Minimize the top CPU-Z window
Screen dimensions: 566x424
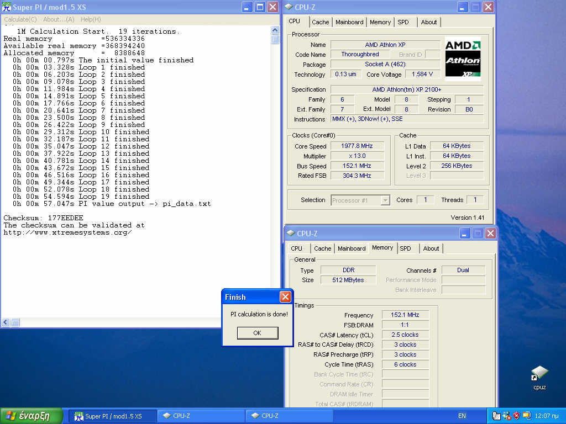(x=463, y=7)
